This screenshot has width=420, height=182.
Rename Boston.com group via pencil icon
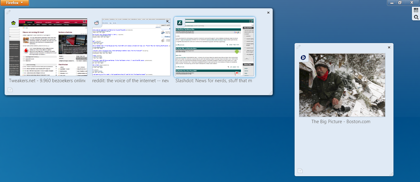[299, 47]
